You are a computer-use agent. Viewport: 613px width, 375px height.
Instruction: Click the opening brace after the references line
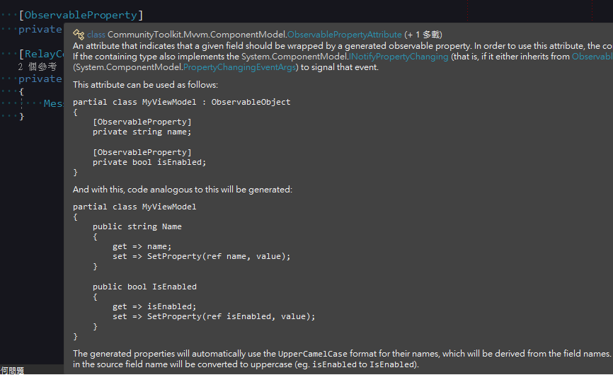click(x=21, y=92)
